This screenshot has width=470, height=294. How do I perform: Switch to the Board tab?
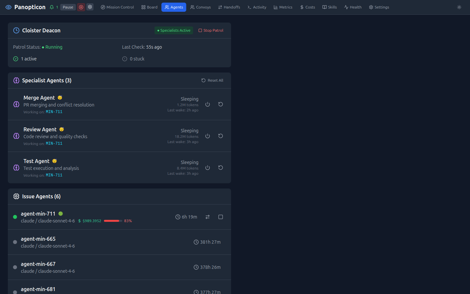point(149,7)
